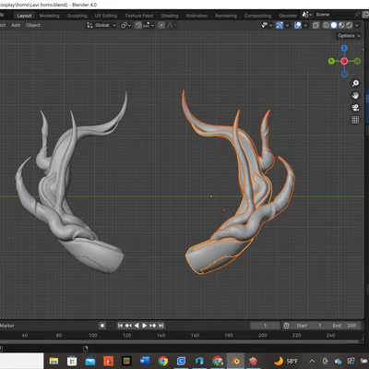The image size is (369, 369).
Task: Choose solid viewport shading mode
Action: pos(334,25)
